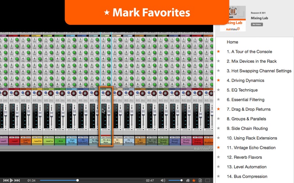This screenshot has height=183, width=294.
Task: Favorite Essential Filtering star
Action: tap(218, 99)
